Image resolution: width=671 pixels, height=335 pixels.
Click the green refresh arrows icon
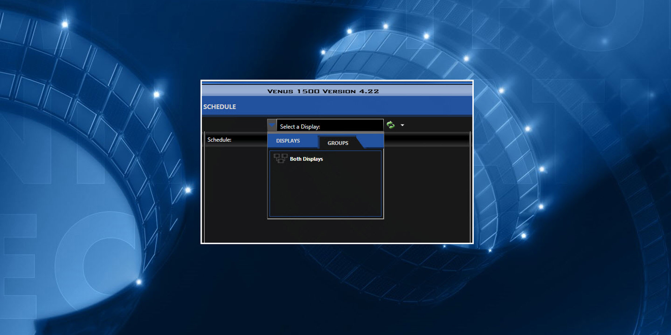coord(391,125)
